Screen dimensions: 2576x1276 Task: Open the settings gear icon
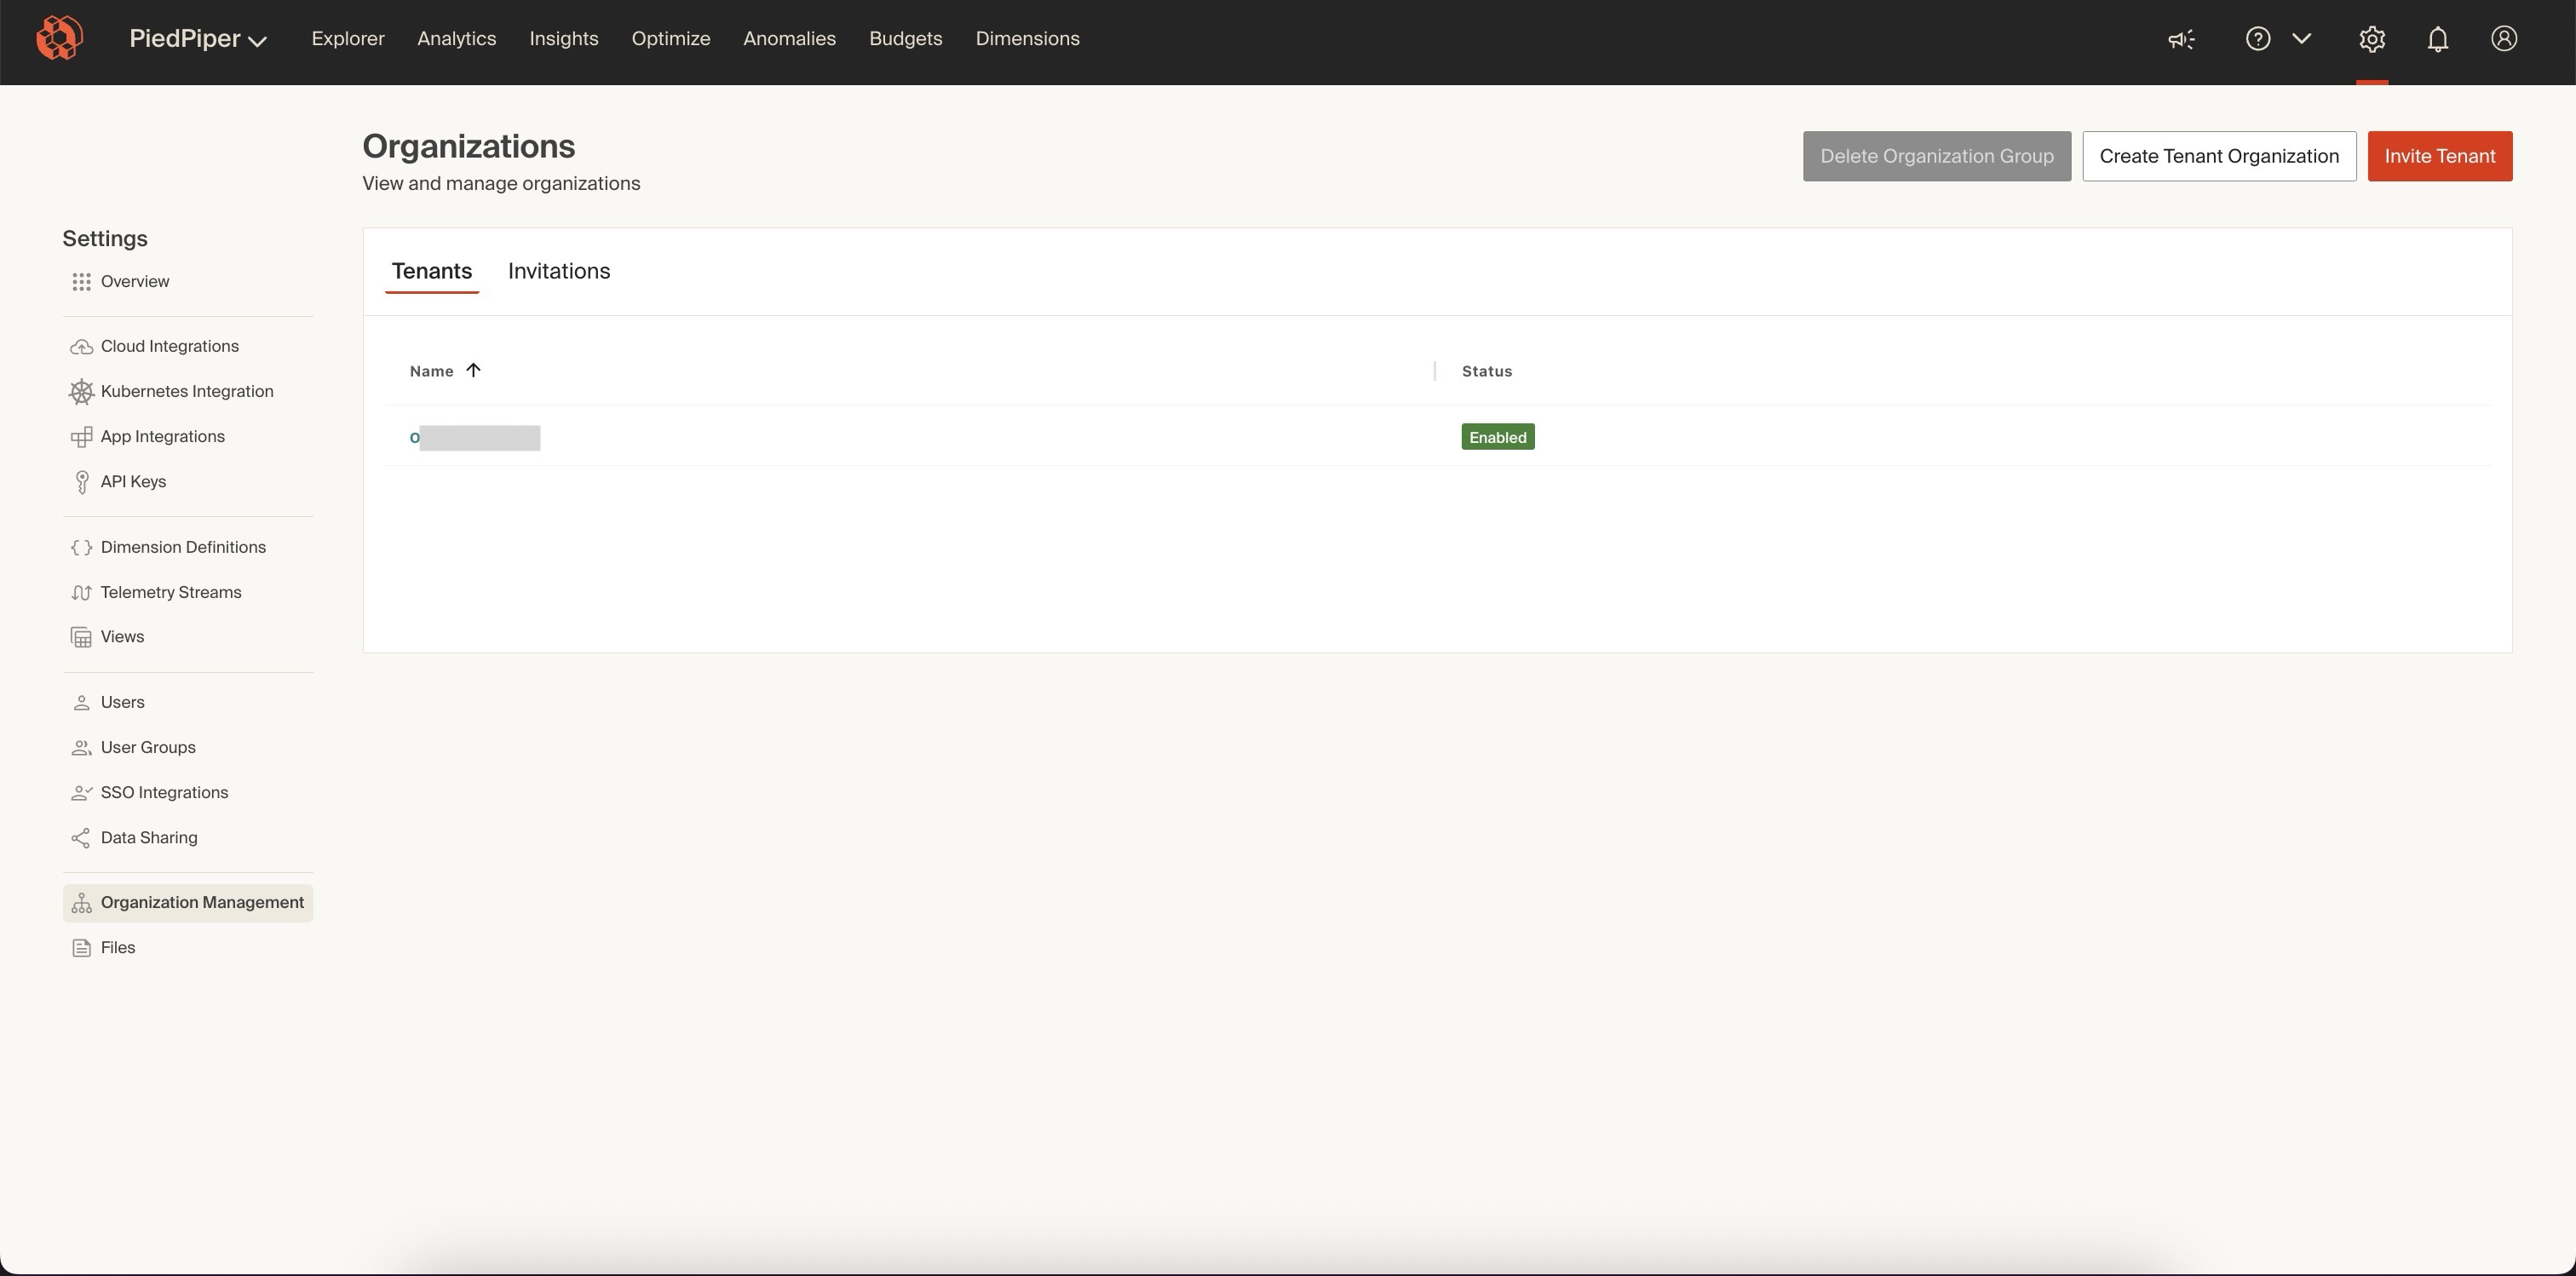point(2372,39)
